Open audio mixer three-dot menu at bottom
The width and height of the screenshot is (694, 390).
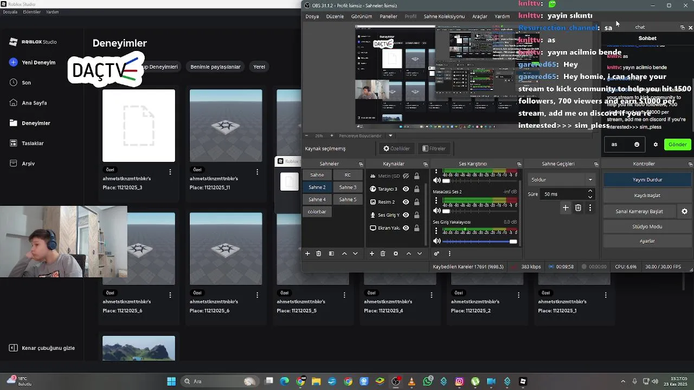[x=449, y=253]
